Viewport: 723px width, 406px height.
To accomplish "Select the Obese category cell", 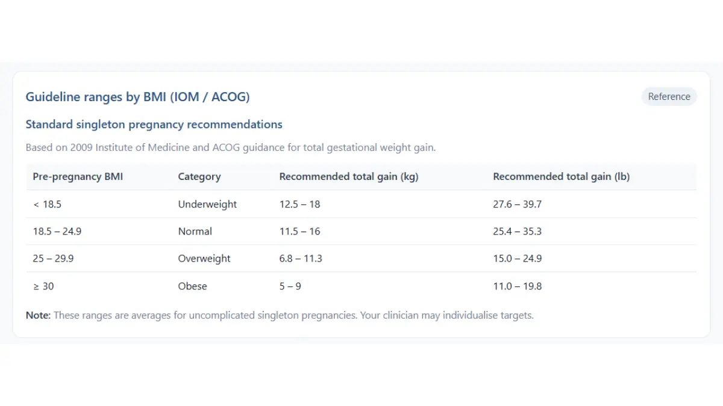I will (x=193, y=286).
